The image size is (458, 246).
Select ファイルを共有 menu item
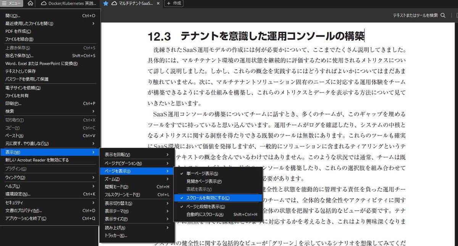[x=50, y=96]
